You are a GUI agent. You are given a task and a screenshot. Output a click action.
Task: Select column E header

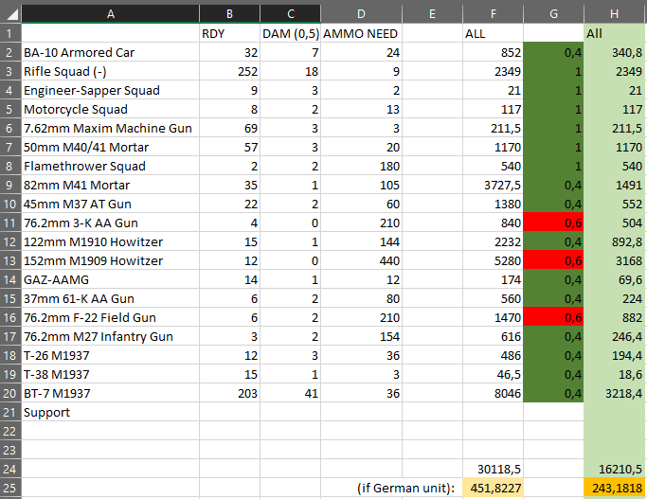coord(432,13)
